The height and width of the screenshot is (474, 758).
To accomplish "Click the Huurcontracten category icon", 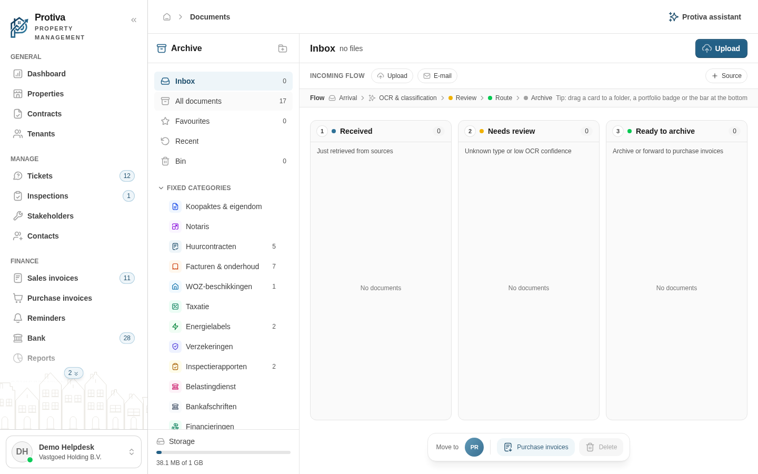I will [x=175, y=246].
